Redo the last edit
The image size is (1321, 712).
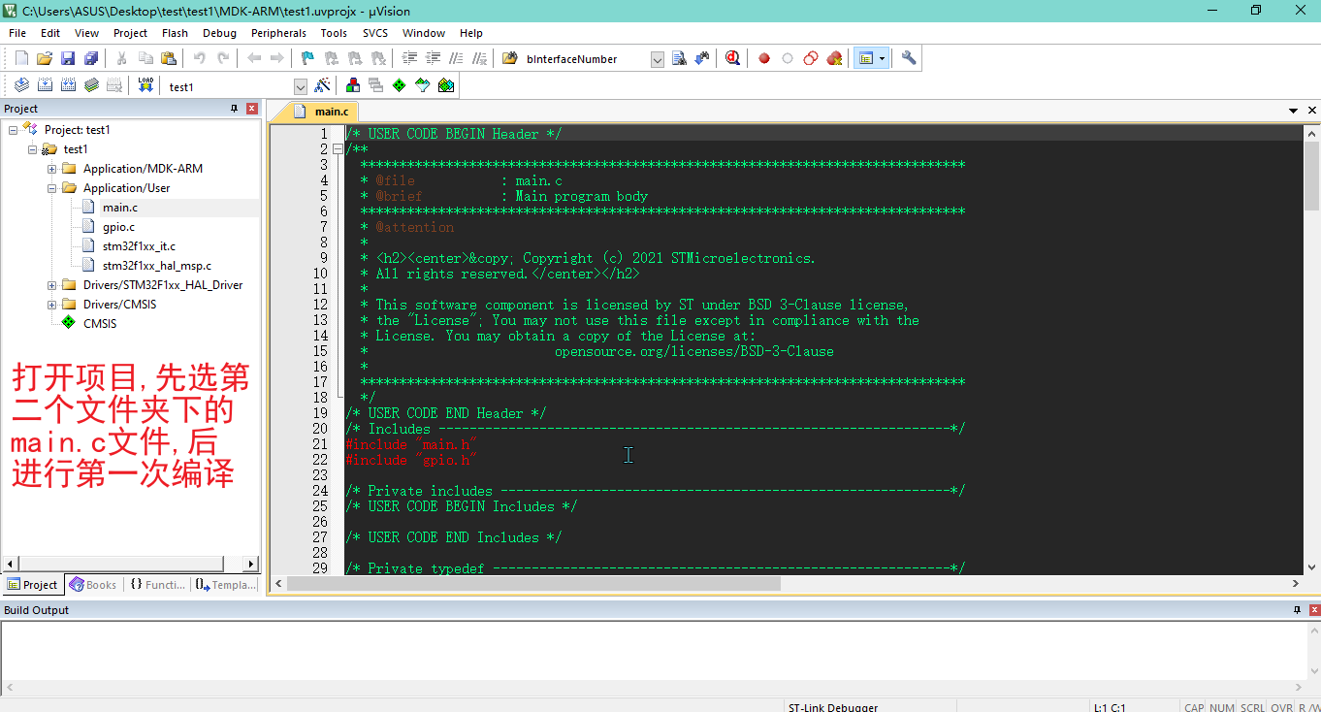click(x=223, y=58)
